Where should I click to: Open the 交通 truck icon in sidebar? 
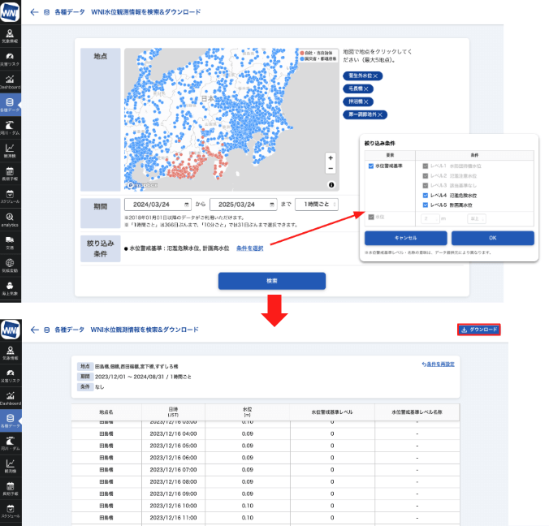(x=10, y=241)
